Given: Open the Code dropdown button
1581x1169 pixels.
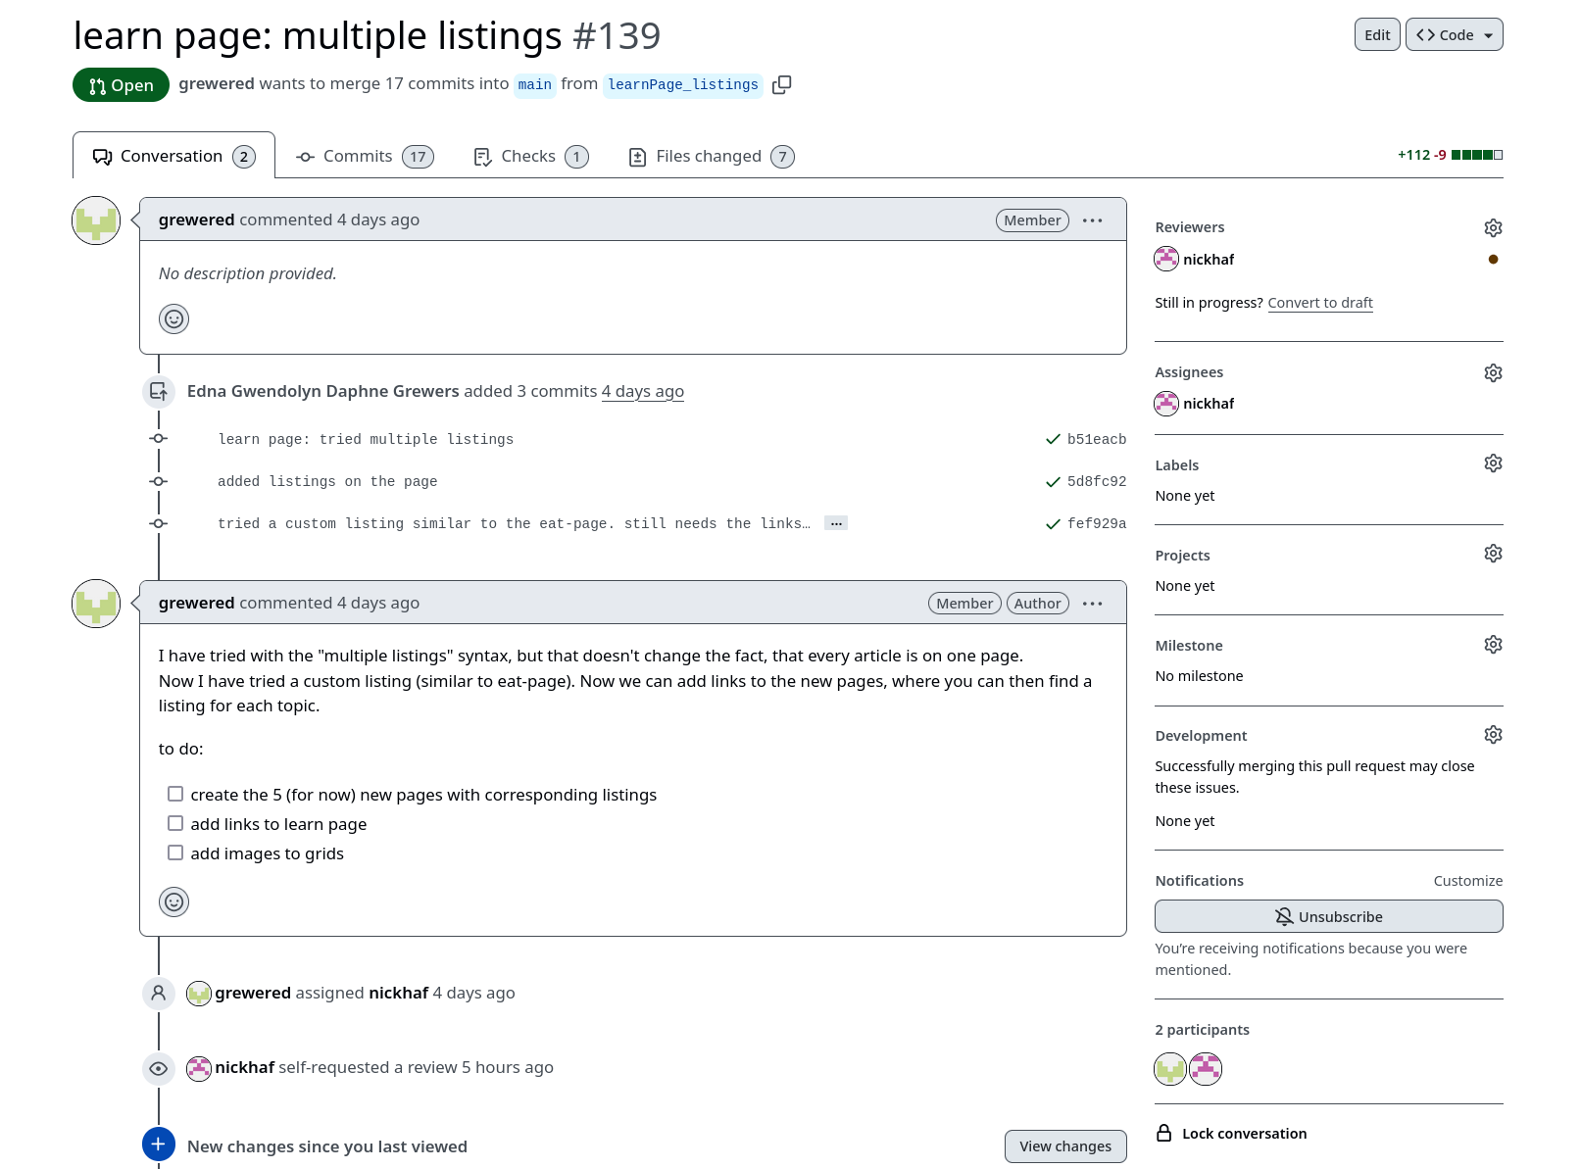Looking at the screenshot, I should coord(1454,35).
